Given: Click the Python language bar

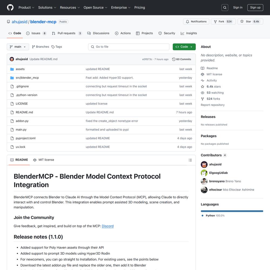Looking at the screenshot, I should (232, 211).
